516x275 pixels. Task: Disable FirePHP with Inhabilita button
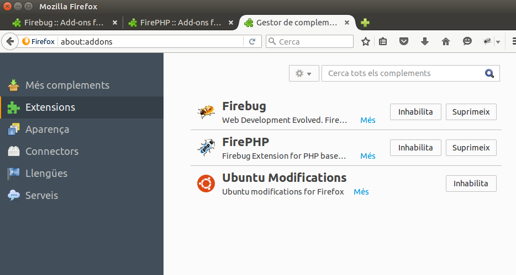tap(415, 148)
